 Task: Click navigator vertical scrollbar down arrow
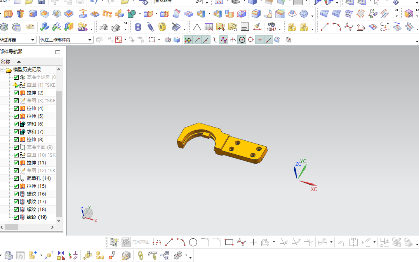(59, 221)
